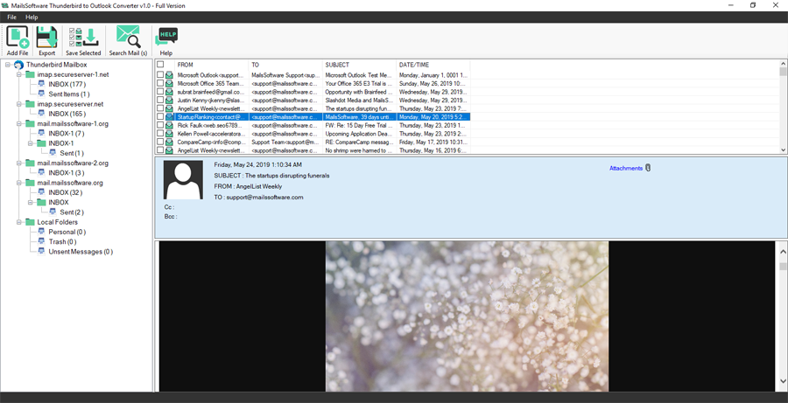Click envelope icon of Rick Faulk email
Viewport: 788px width, 403px height.
[169, 125]
